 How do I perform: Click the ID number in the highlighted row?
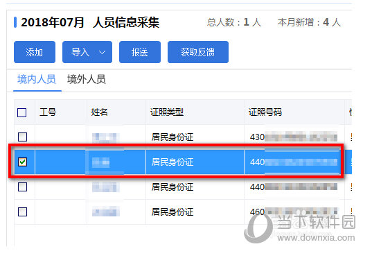point(294,162)
